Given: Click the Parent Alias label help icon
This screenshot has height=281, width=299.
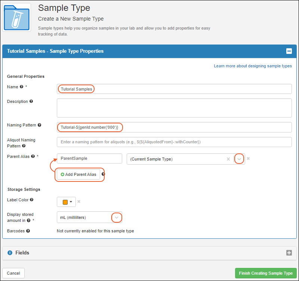Looking at the screenshot, I should [x=33, y=156].
